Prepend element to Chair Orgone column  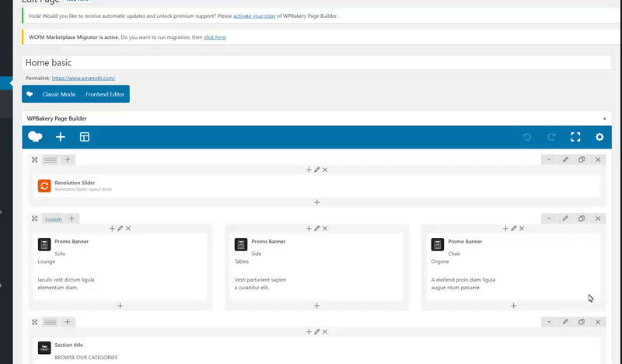pos(505,229)
